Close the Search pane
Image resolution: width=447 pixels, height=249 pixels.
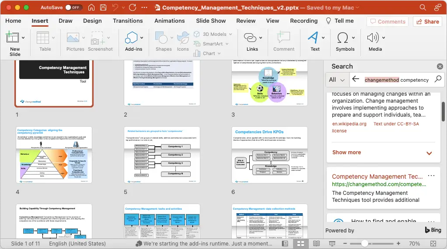[x=440, y=66]
